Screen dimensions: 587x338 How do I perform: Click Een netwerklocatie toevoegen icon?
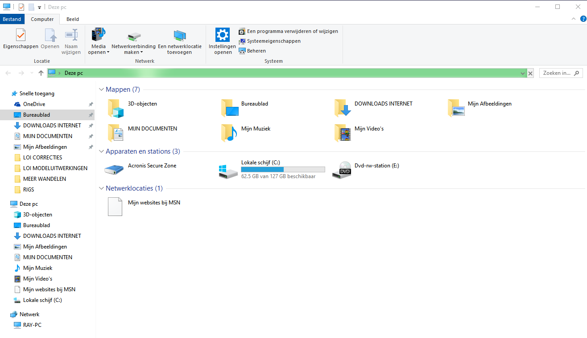[180, 36]
